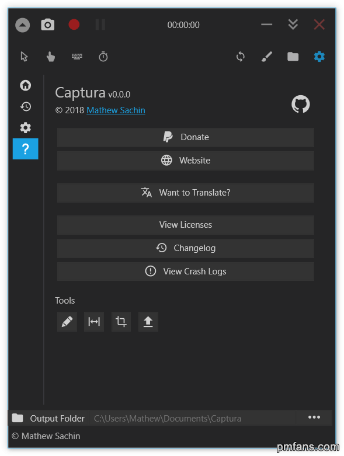Click the 00:00:00 recording timer
This screenshot has height=456, width=344.
(183, 25)
